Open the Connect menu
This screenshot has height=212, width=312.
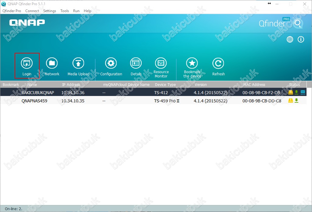tap(32, 11)
